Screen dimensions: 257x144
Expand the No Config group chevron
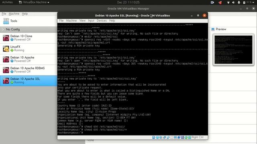(3, 29)
